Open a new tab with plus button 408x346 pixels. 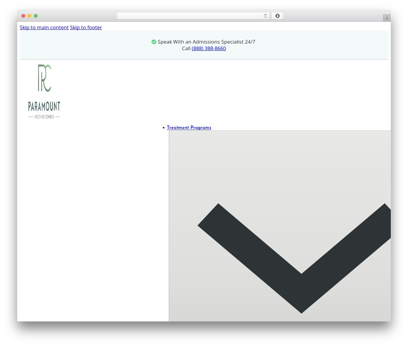click(387, 18)
